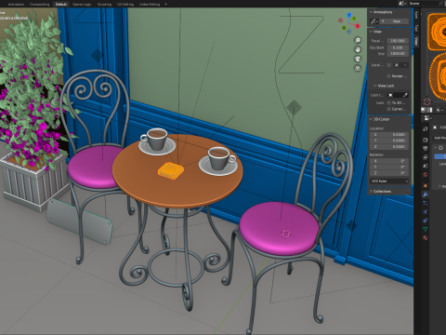The height and width of the screenshot is (335, 446).
Task: Open the Output properties tab icon
Action: 426,148
